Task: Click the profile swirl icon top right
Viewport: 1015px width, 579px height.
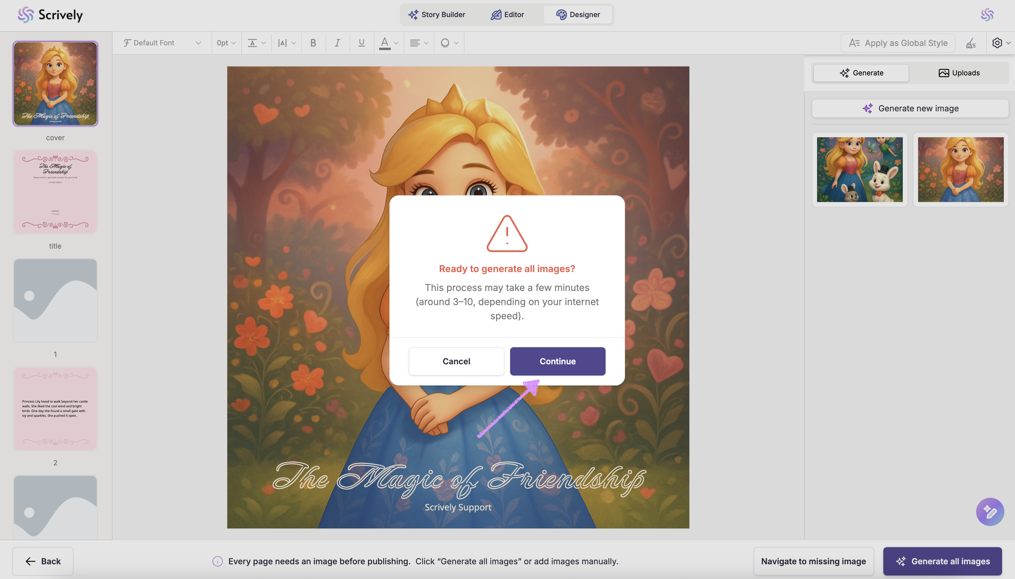Action: click(x=987, y=15)
